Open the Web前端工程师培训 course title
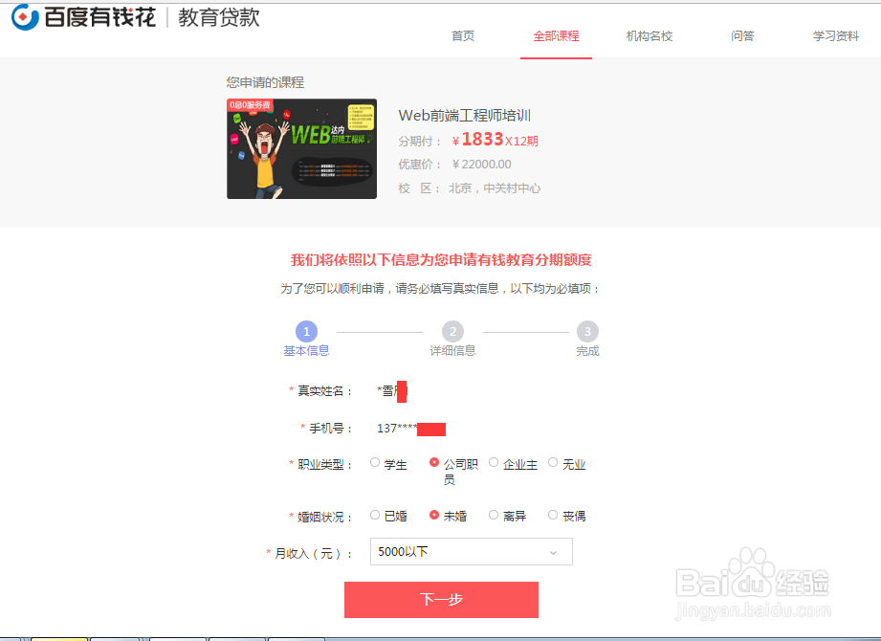881x641 pixels. [465, 116]
